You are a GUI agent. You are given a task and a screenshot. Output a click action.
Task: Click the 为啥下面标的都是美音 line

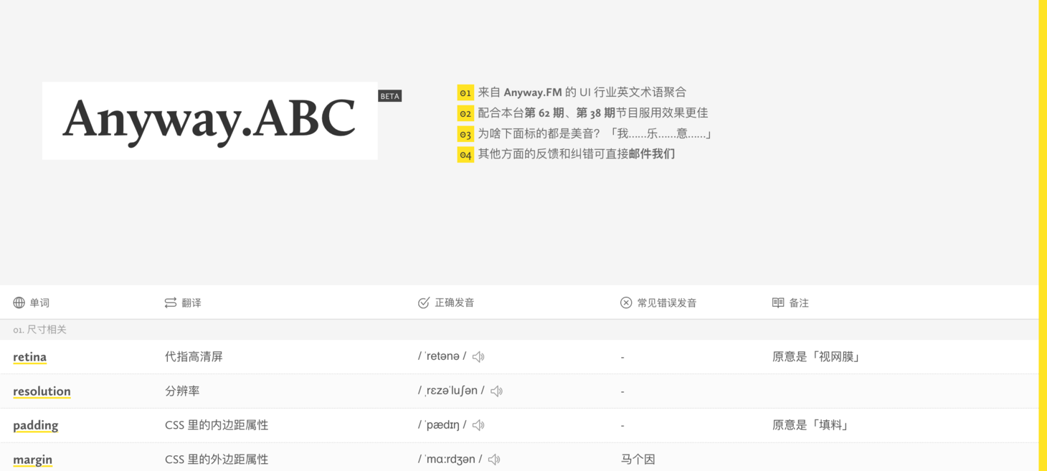click(595, 133)
